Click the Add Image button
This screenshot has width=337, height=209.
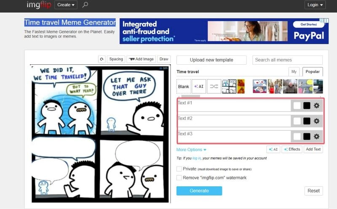pos(141,59)
